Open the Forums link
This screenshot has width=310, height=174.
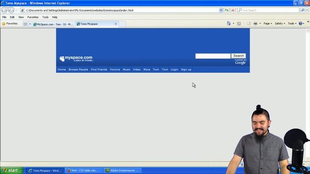click(x=115, y=70)
